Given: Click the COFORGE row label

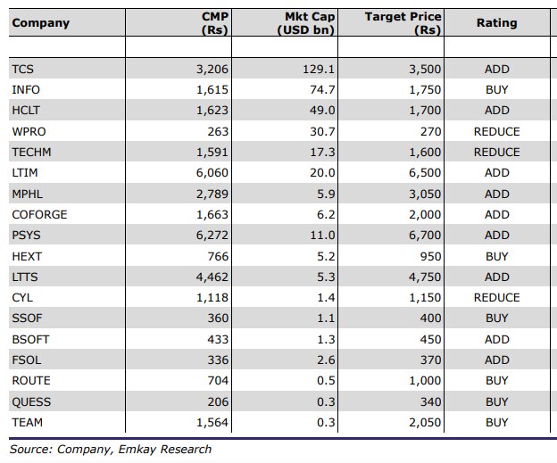Looking at the screenshot, I should 39,214.
